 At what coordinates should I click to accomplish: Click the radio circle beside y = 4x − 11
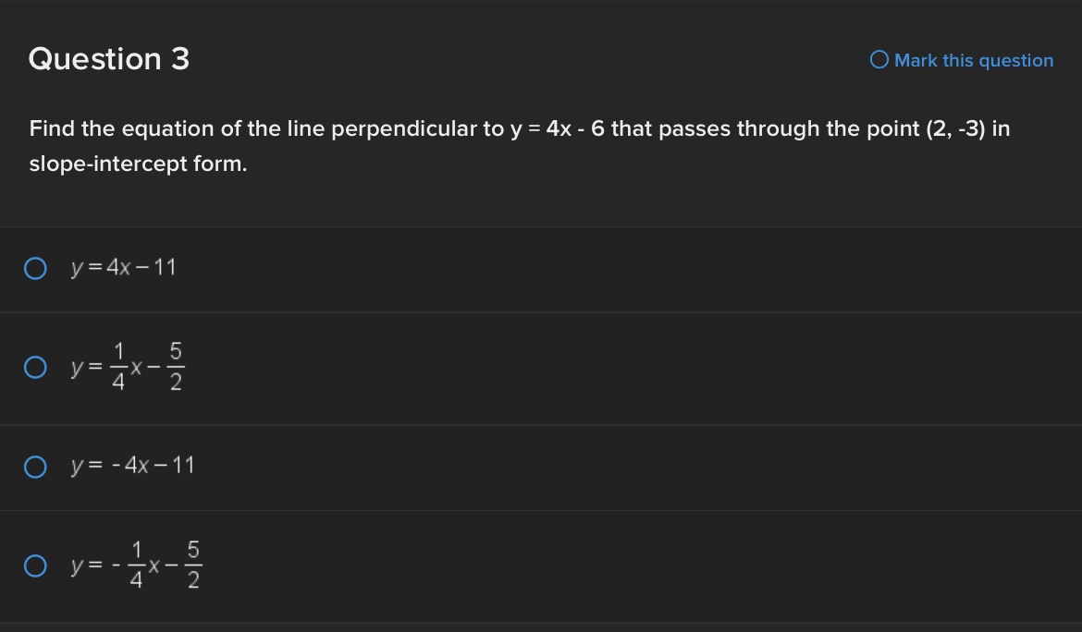coord(34,268)
